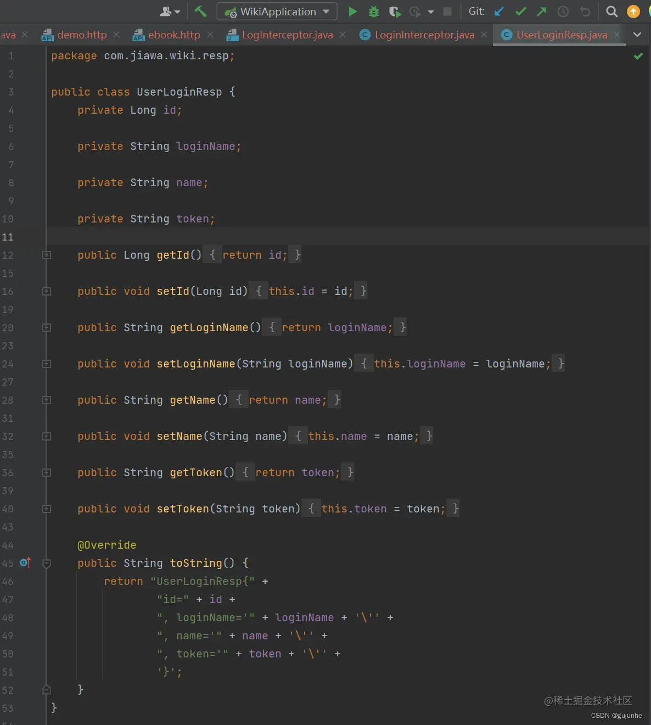
Task: Update project with blue Git arrow
Action: [x=499, y=12]
